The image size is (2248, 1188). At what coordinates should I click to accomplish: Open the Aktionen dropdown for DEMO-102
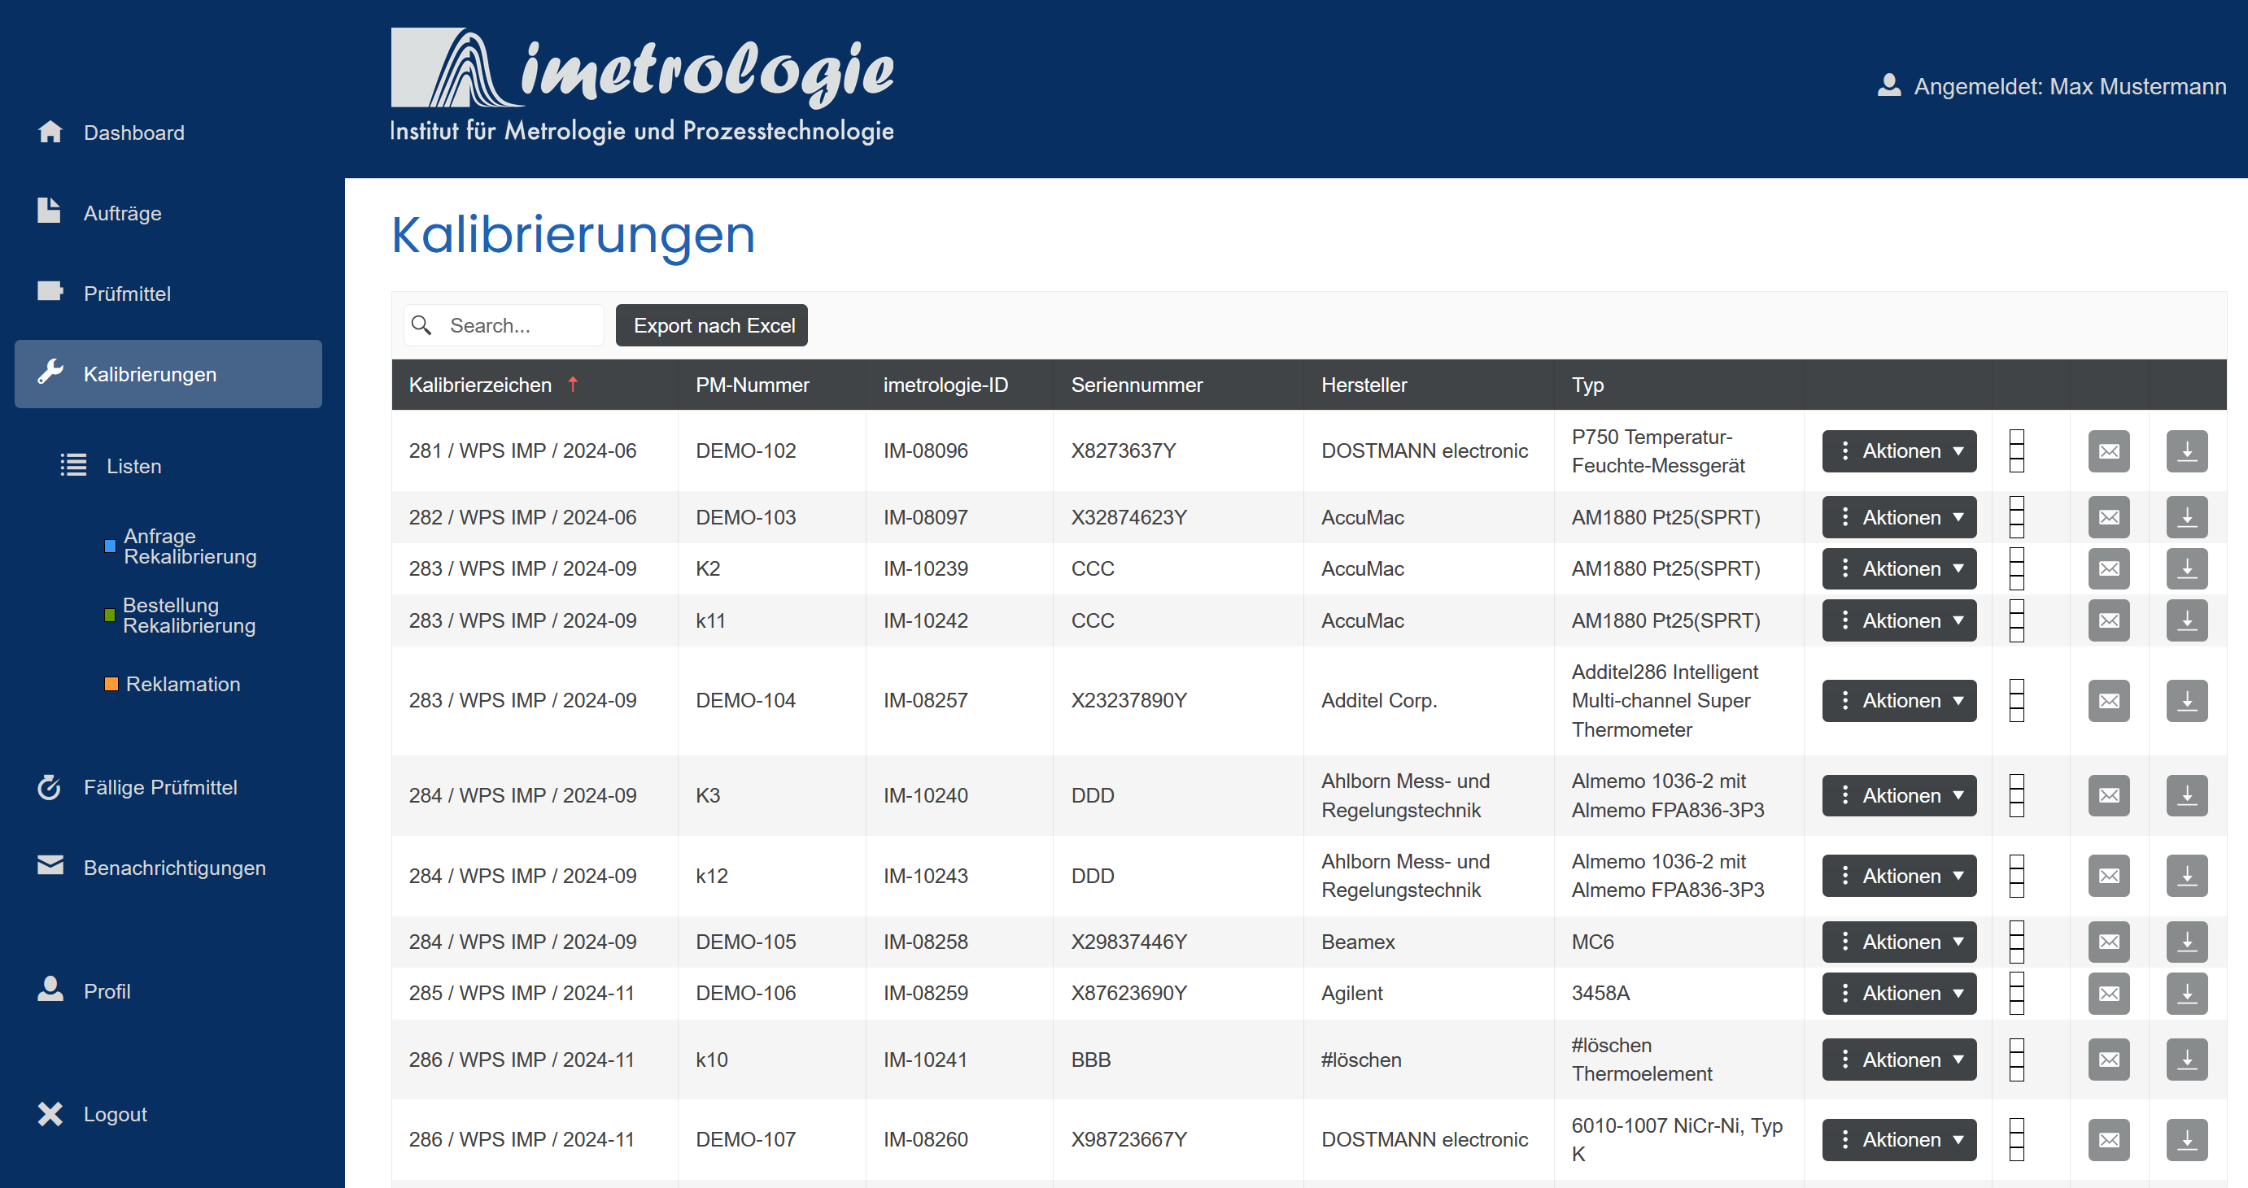tap(1899, 451)
